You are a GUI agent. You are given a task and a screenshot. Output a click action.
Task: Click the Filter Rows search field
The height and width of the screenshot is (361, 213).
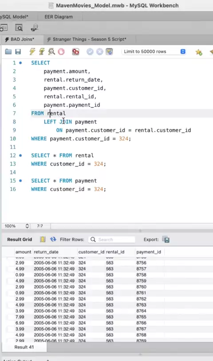[x=112, y=239]
